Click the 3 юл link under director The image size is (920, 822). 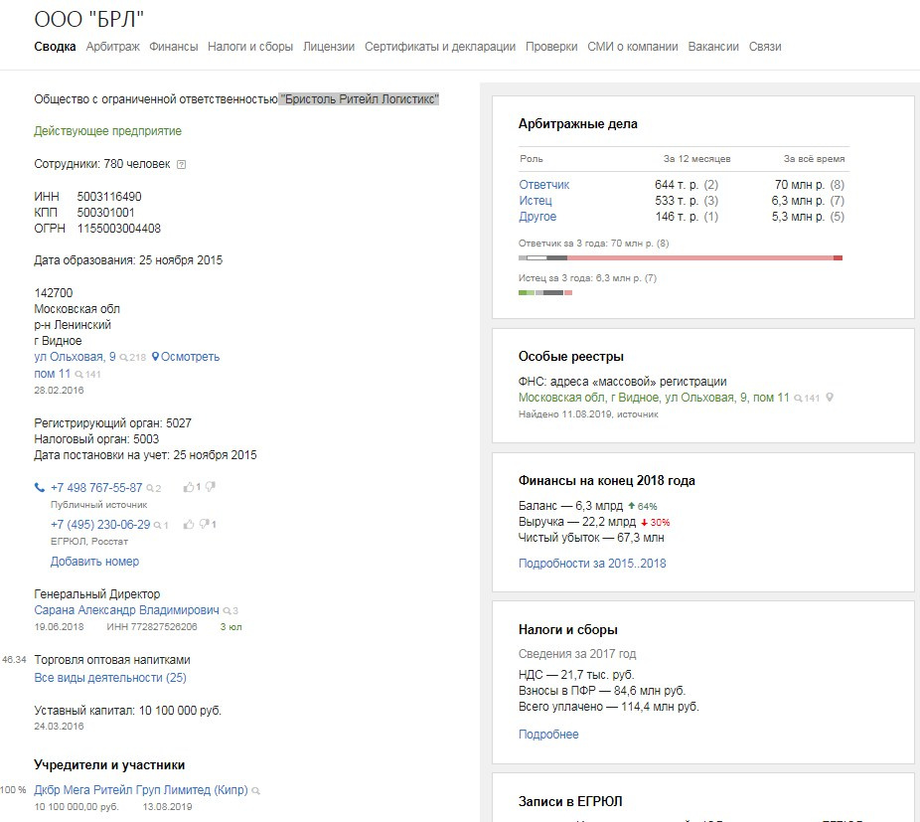coord(230,627)
